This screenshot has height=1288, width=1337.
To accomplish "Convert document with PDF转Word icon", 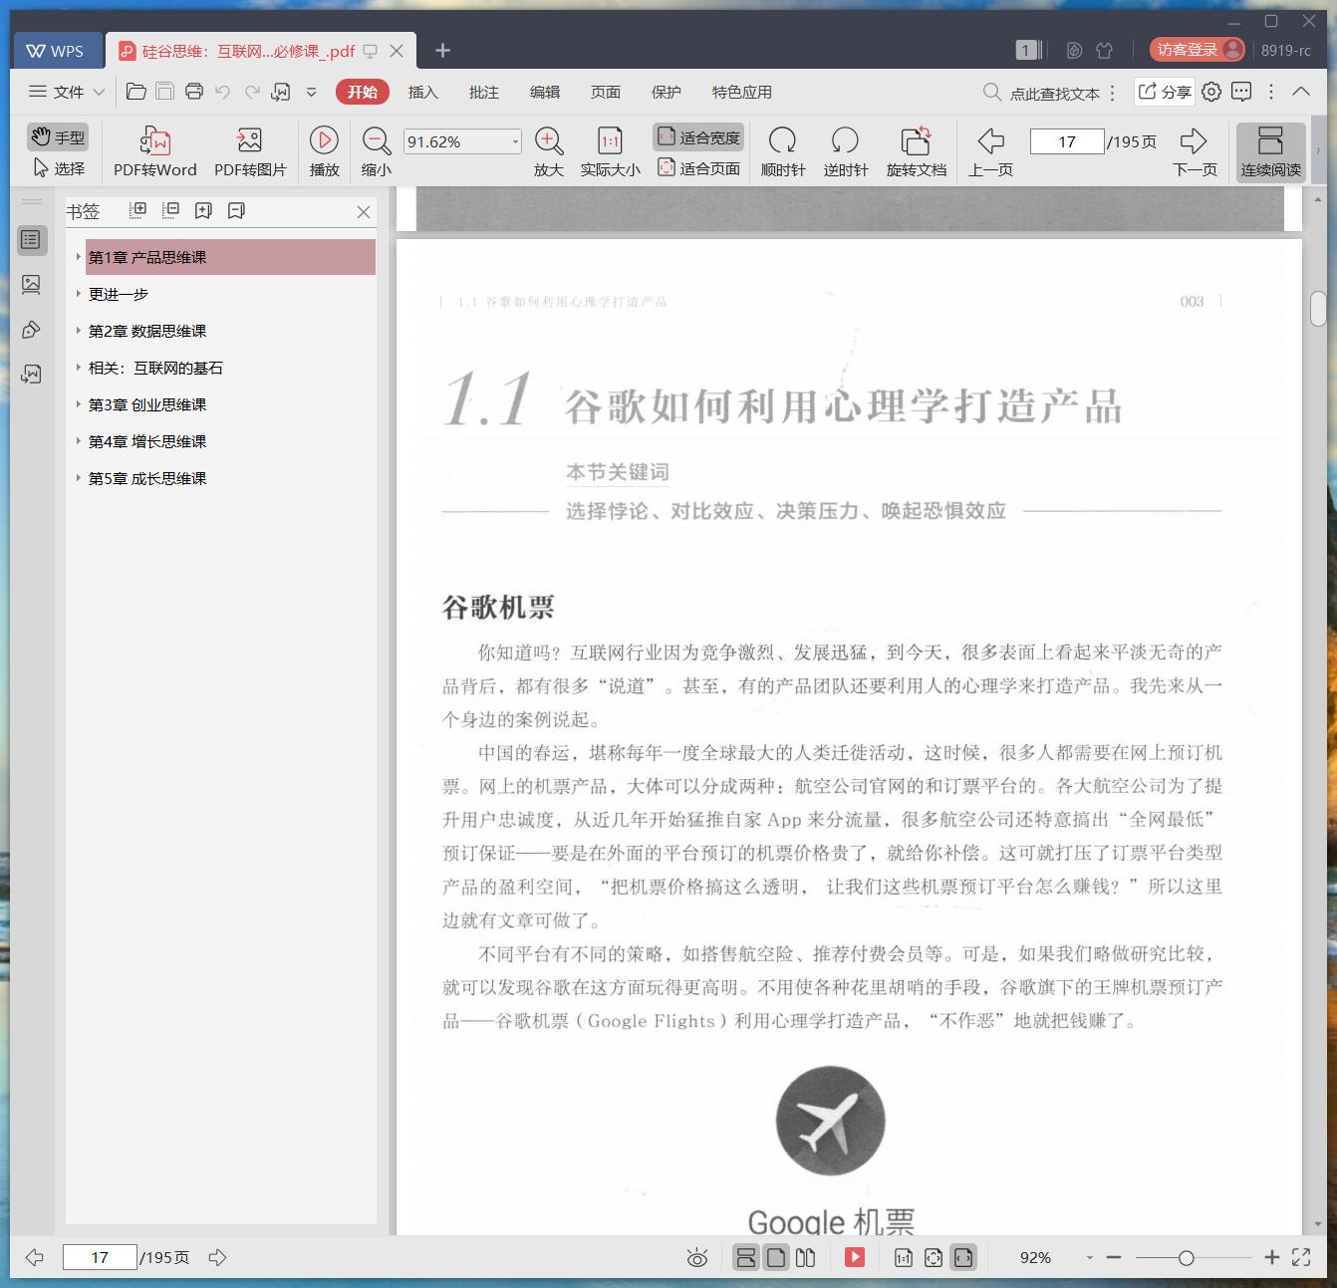I will [154, 151].
